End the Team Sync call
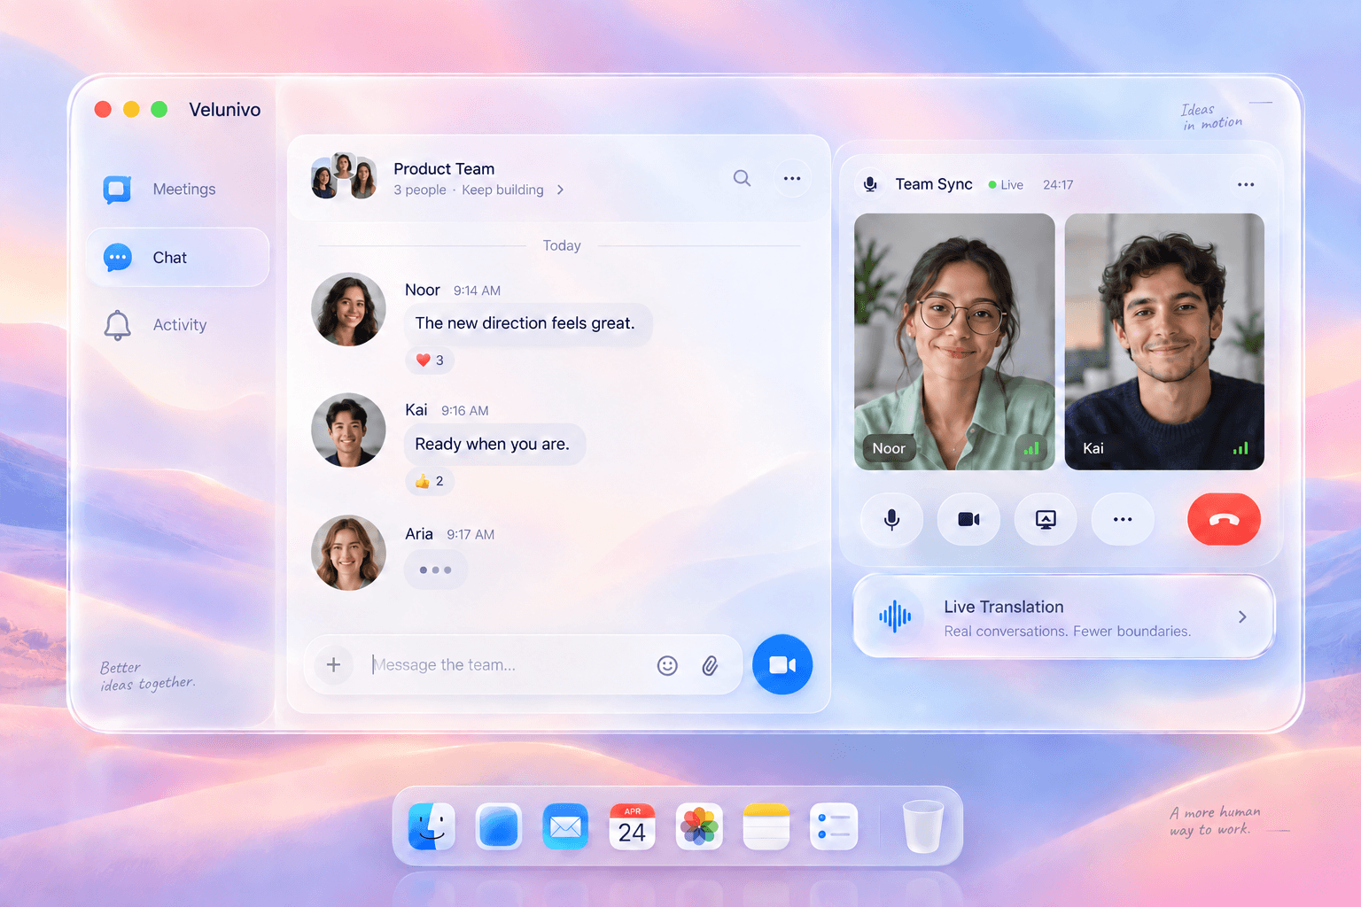The width and height of the screenshot is (1361, 907). click(x=1224, y=519)
